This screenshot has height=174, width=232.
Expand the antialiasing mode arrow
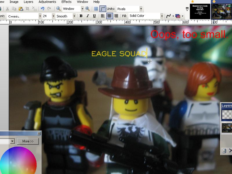point(173,16)
